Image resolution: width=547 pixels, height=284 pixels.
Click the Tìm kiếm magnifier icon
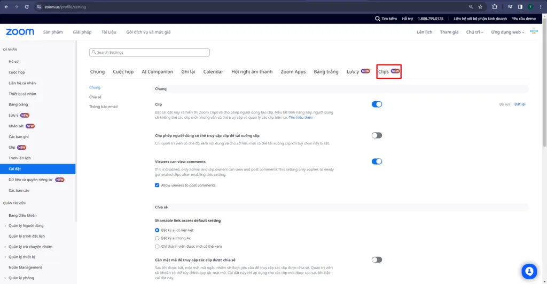pos(378,19)
